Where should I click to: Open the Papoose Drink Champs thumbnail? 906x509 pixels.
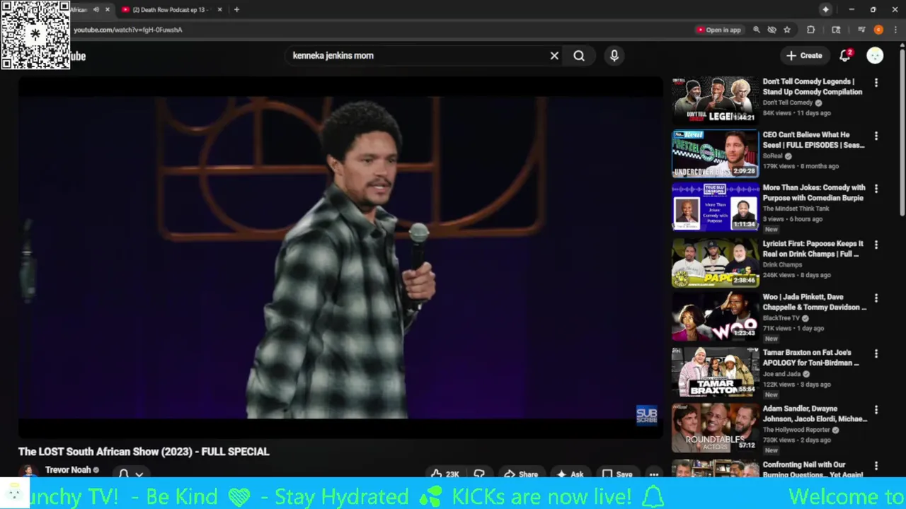click(715, 262)
